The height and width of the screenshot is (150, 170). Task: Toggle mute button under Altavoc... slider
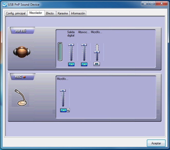[x=84, y=64]
